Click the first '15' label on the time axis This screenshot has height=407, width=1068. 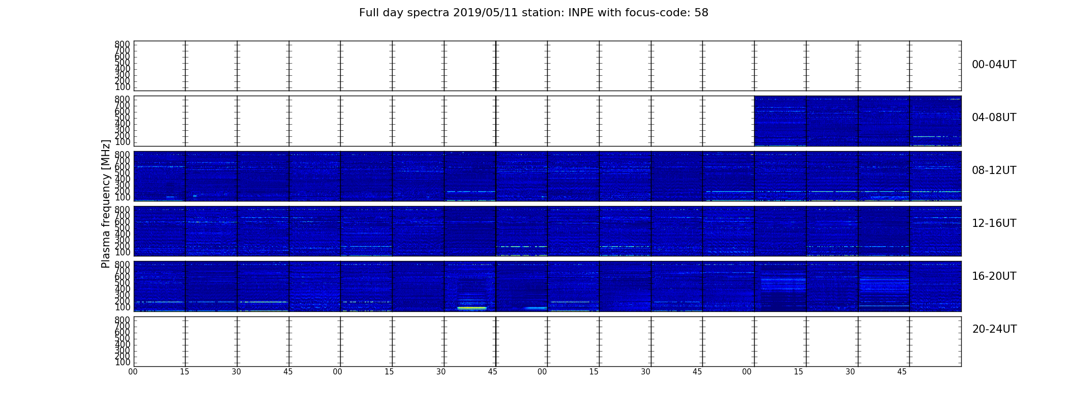185,372
